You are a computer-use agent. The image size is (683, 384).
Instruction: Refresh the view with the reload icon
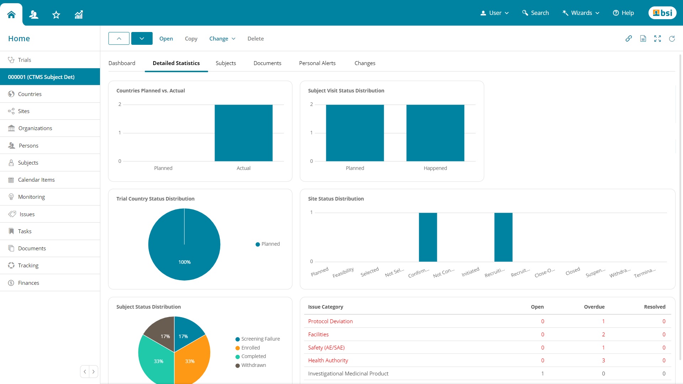click(x=672, y=39)
